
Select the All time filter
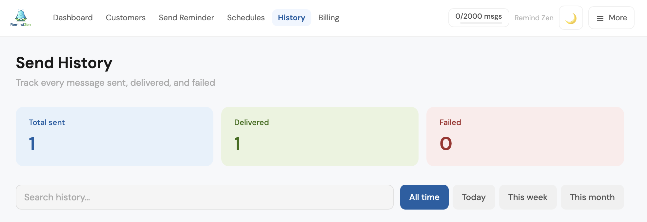tap(424, 197)
